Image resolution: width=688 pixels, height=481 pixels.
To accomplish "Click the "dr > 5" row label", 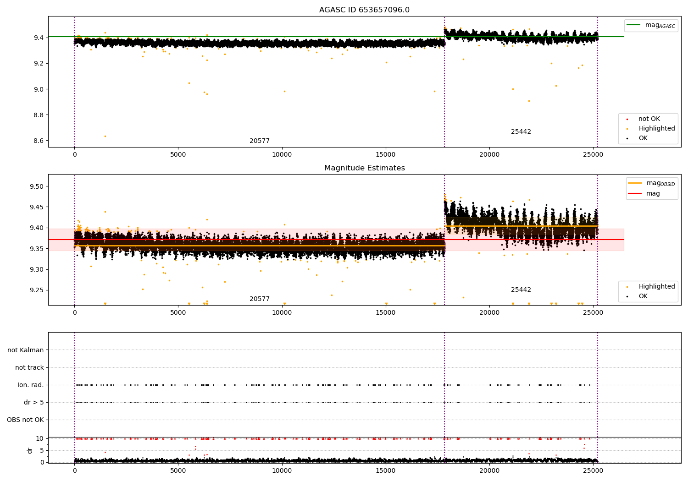I will pos(34,403).
